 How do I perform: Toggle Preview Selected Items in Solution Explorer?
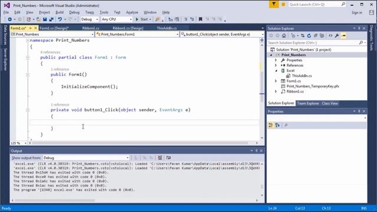[343, 35]
